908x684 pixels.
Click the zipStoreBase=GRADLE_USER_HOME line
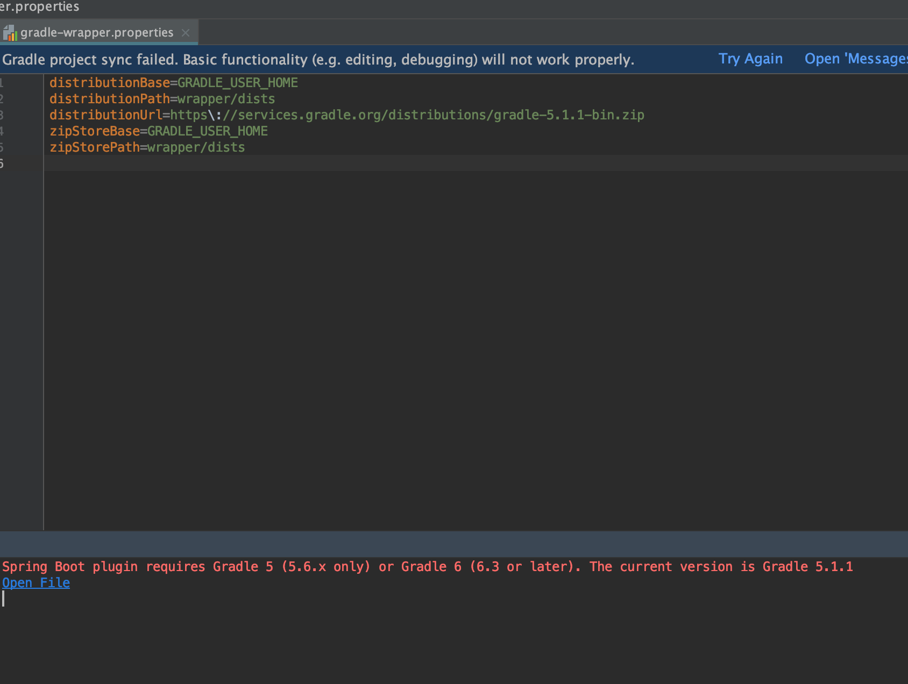pos(159,131)
